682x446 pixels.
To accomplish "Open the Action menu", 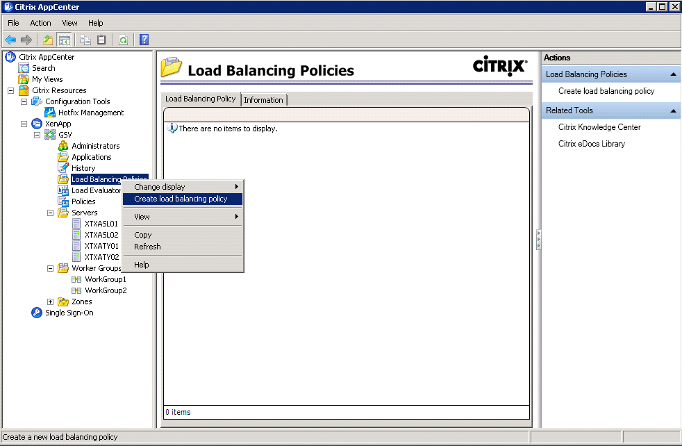I will click(40, 23).
